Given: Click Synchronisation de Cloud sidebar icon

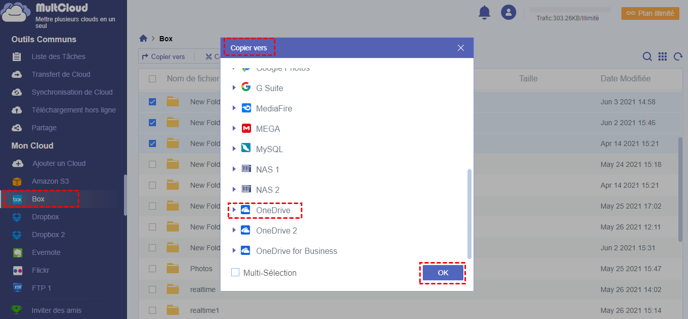Looking at the screenshot, I should coord(17,92).
